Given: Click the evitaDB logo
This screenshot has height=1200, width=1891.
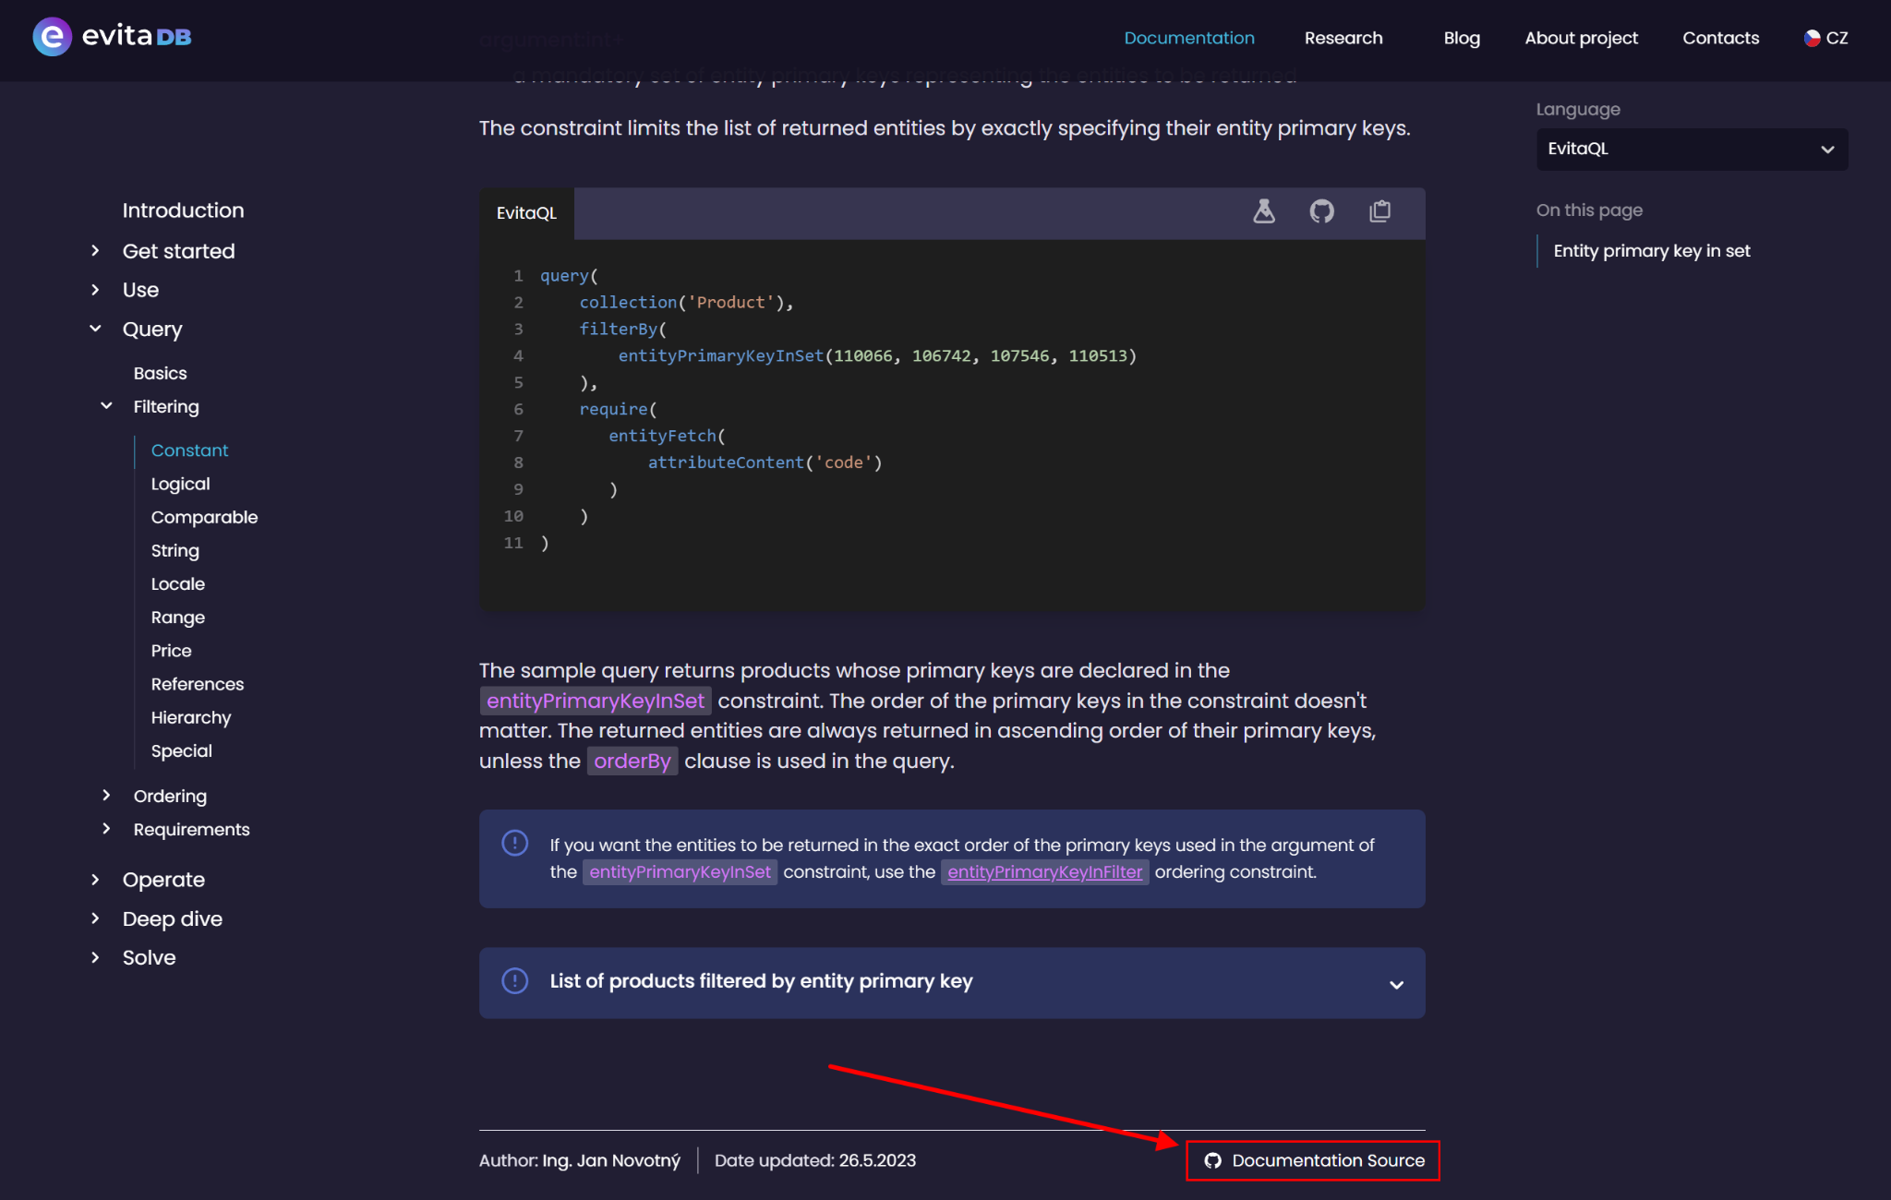Looking at the screenshot, I should (112, 37).
